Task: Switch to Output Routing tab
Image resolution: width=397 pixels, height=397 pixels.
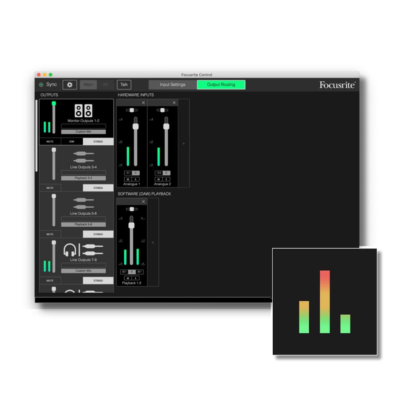Action: click(x=221, y=85)
